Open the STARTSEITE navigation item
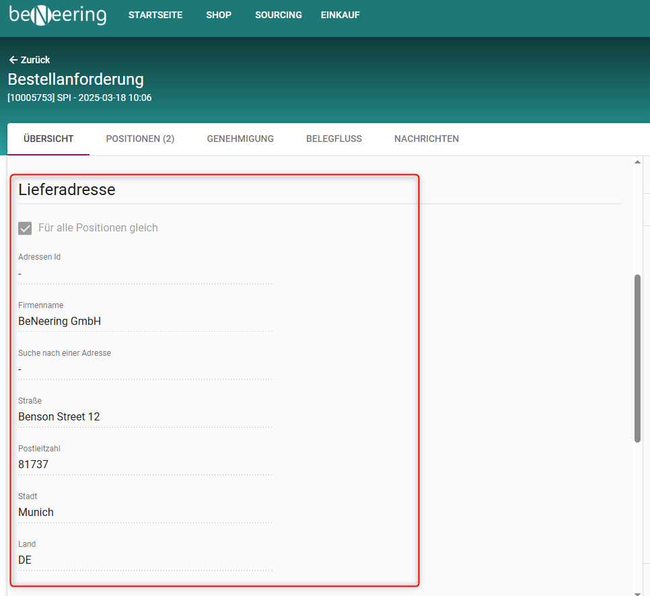The height and width of the screenshot is (596, 650). tap(155, 15)
